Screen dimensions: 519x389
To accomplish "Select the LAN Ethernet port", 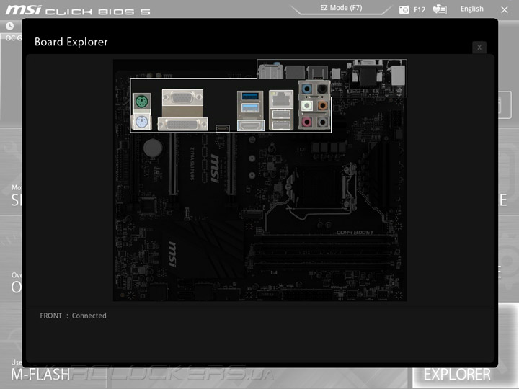I will (x=281, y=99).
